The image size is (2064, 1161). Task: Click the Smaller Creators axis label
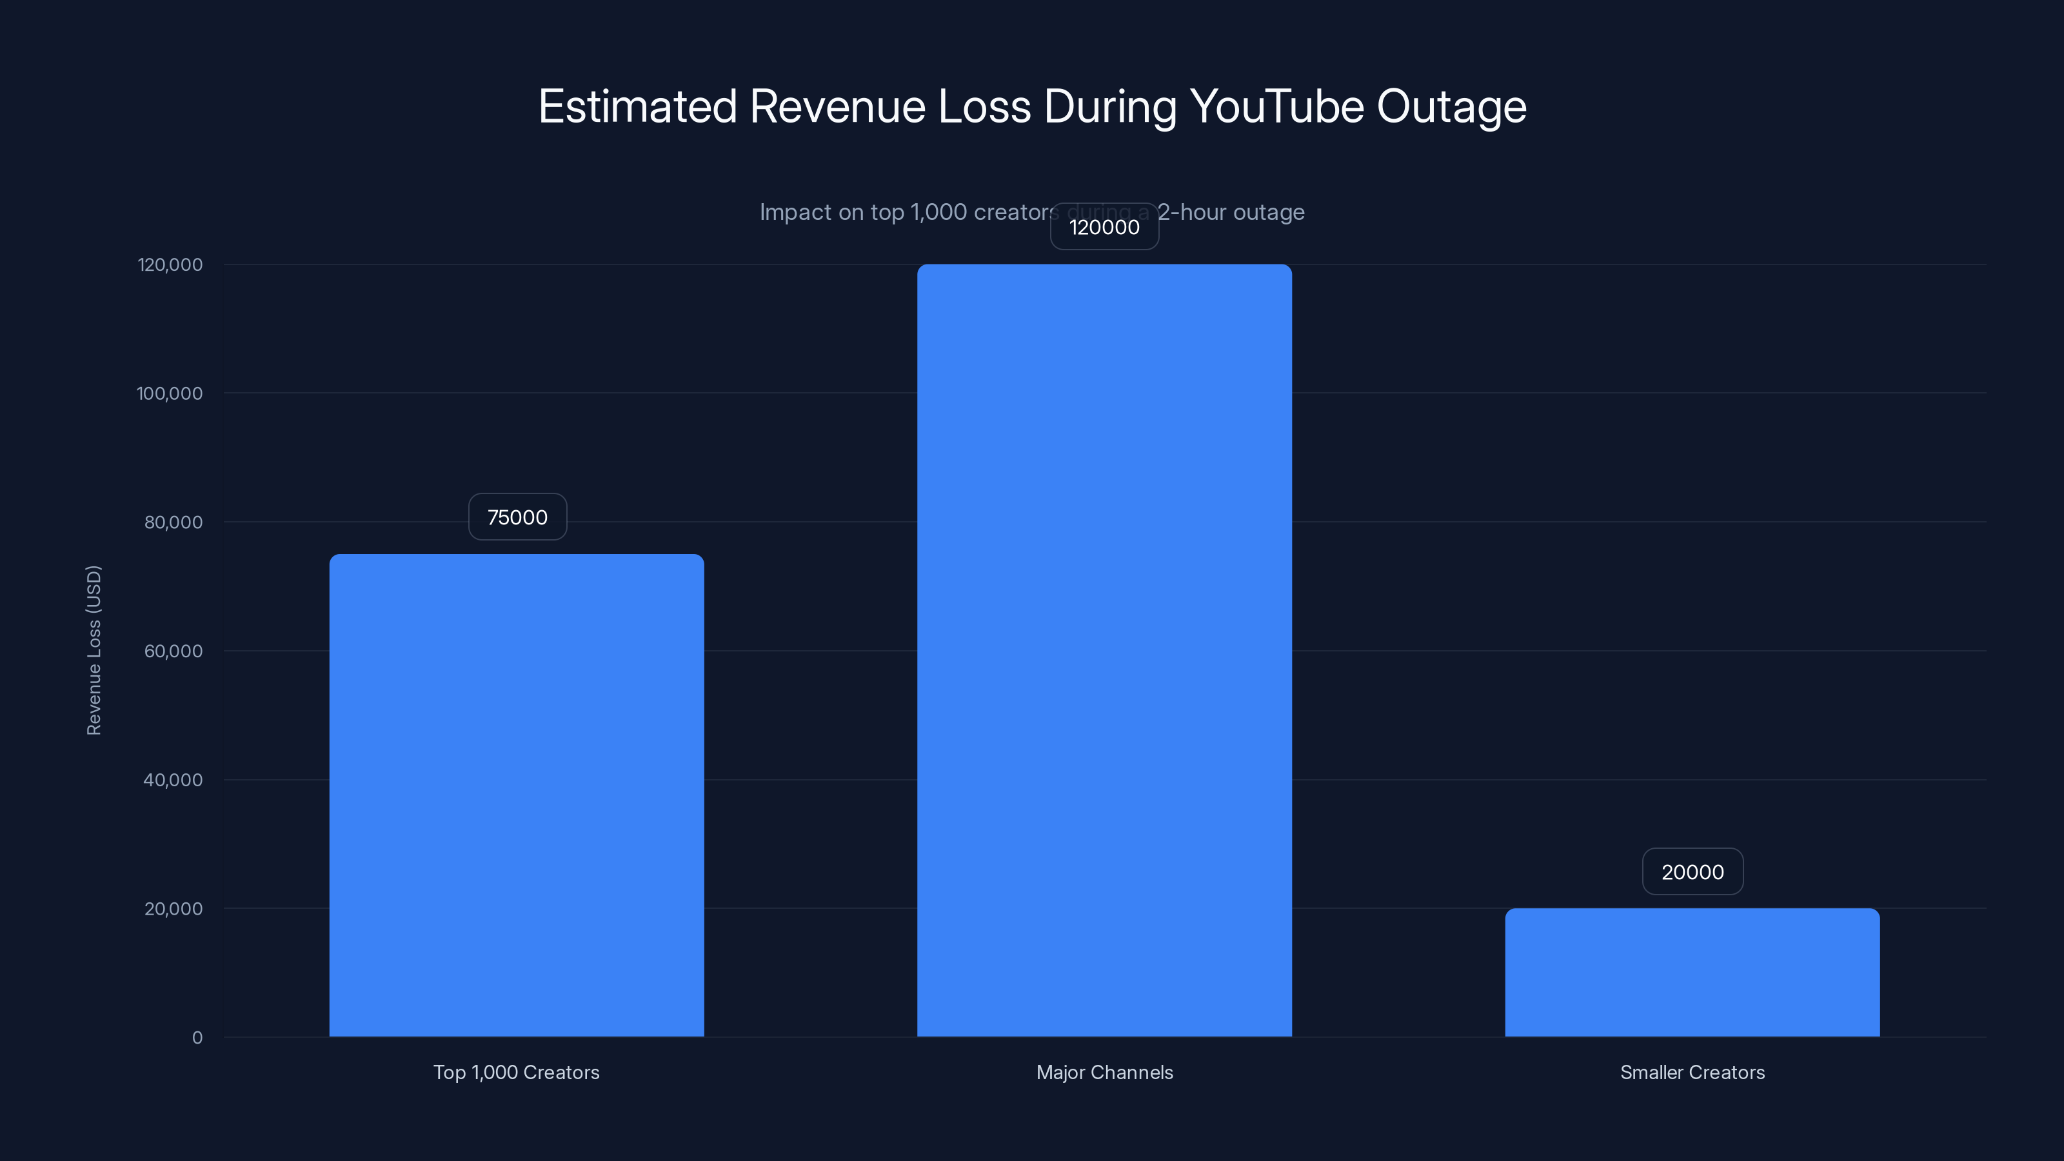point(1692,1072)
